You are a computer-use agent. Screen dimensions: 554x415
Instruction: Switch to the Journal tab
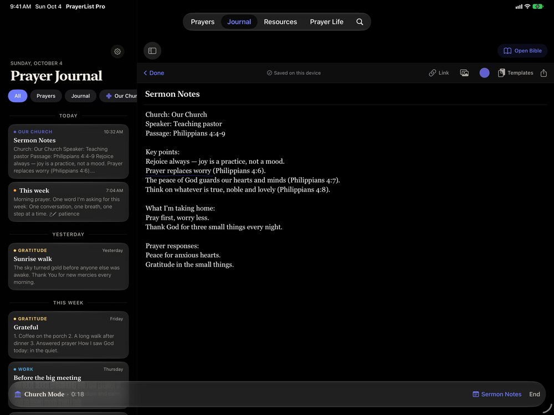pos(239,22)
